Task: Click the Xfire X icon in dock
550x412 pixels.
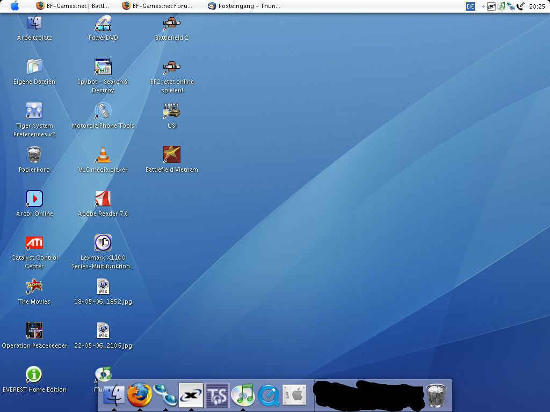Action: [191, 395]
